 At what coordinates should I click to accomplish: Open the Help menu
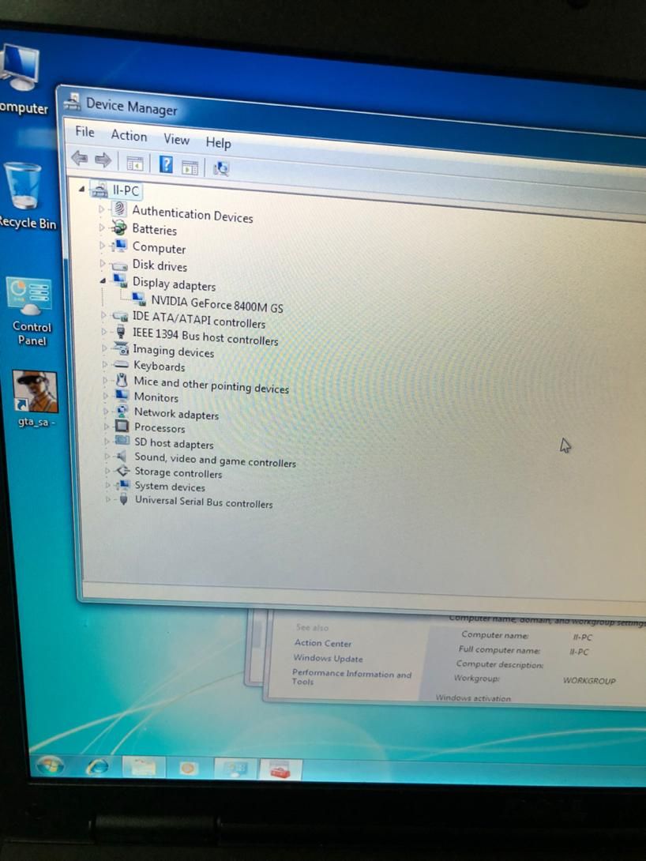(x=219, y=143)
